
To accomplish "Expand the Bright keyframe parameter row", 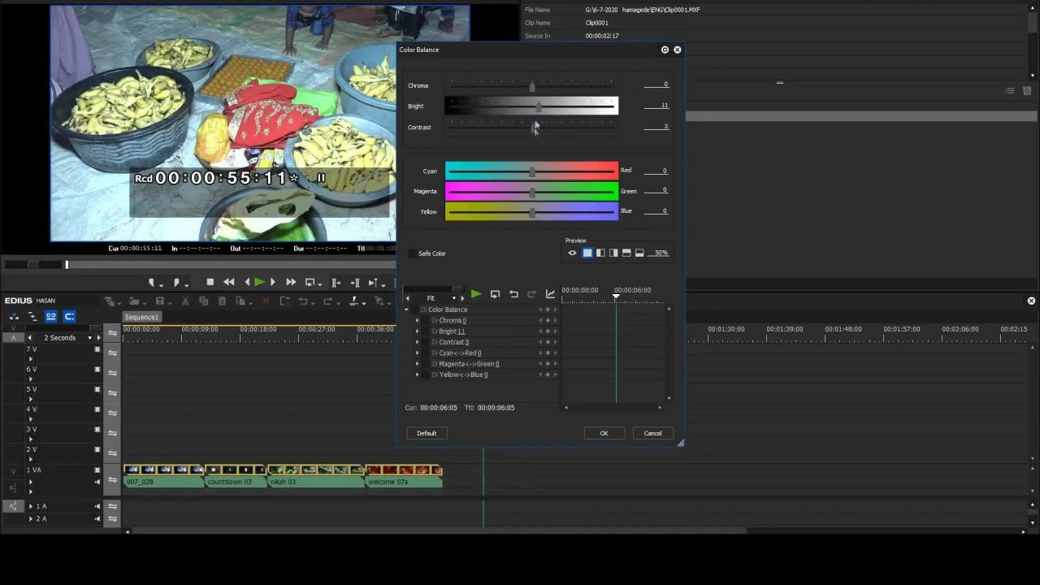I will [x=418, y=331].
